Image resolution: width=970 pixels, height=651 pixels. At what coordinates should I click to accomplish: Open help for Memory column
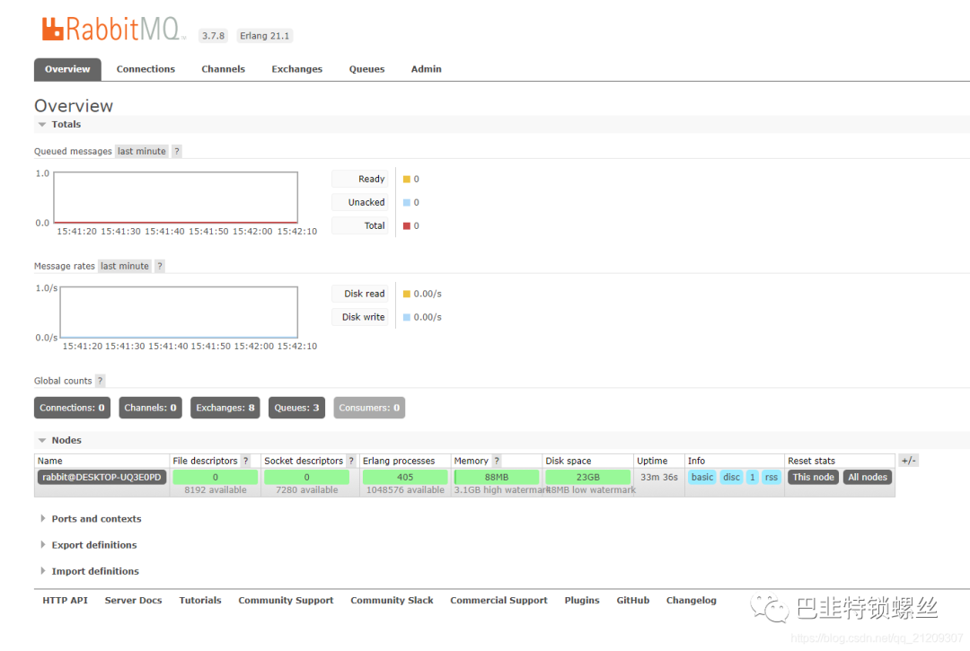496,461
